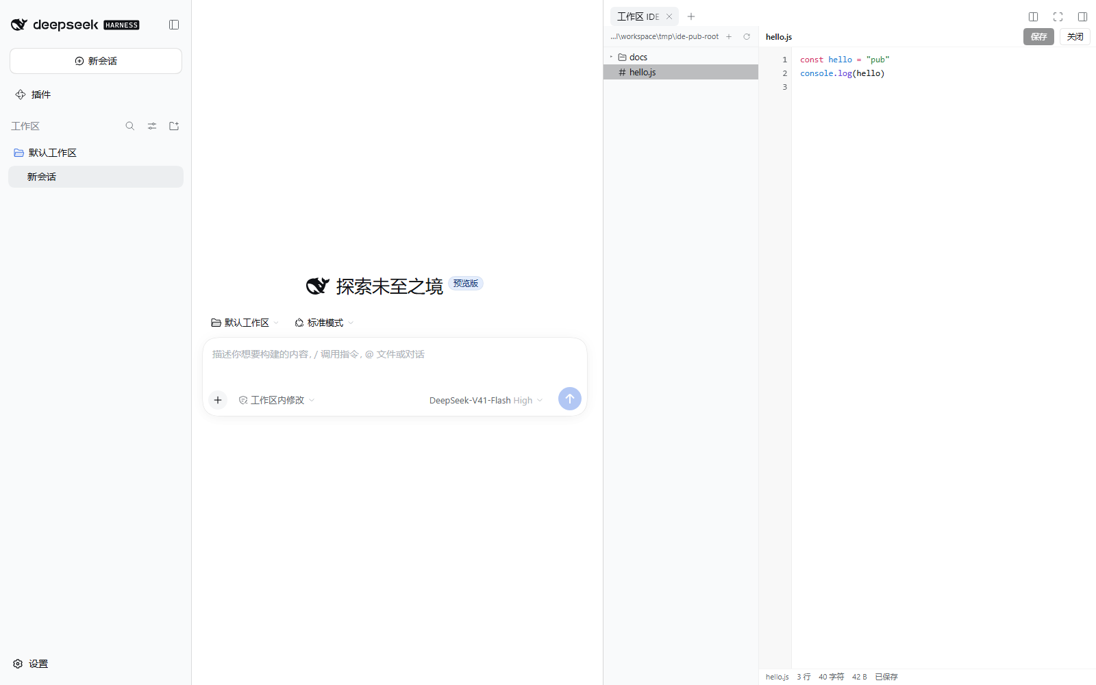Add a new panel tab

point(691,16)
